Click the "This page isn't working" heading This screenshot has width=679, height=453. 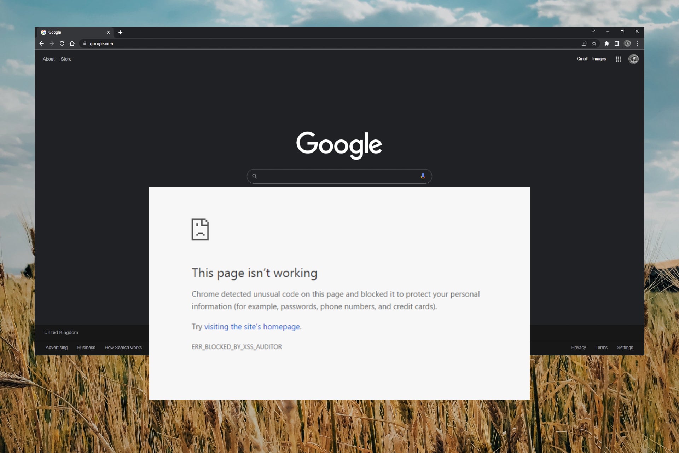pyautogui.click(x=255, y=273)
